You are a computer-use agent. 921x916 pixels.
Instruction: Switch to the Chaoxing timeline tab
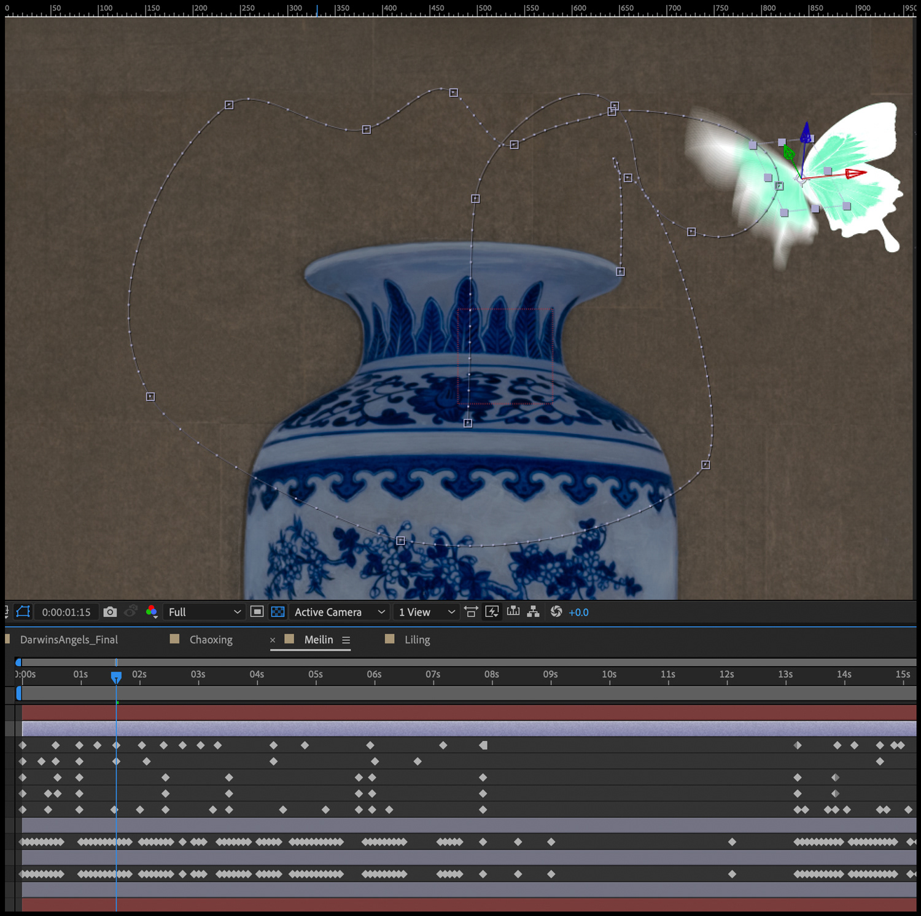click(x=211, y=640)
